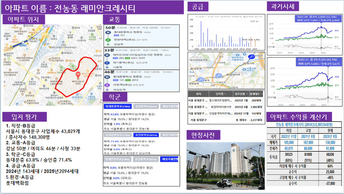Viewport: 344px width, 194px height.
Task: Click the 적정 수요 1,701 label on the supply chart
Action: 251,40
